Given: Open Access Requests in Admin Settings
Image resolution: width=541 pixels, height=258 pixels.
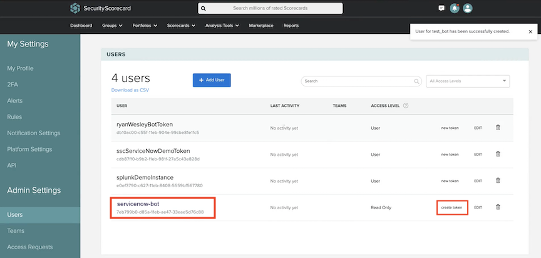Looking at the screenshot, I should pos(30,247).
